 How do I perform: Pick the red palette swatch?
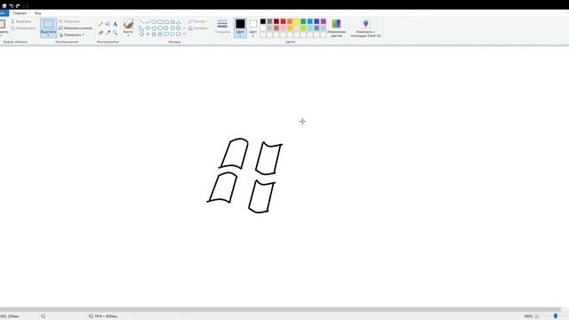coord(283,21)
